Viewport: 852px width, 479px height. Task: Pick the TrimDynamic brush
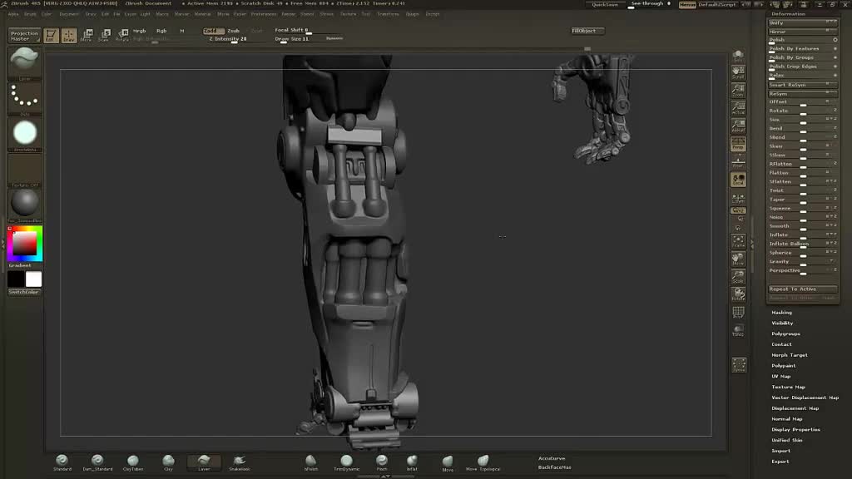[346, 462]
